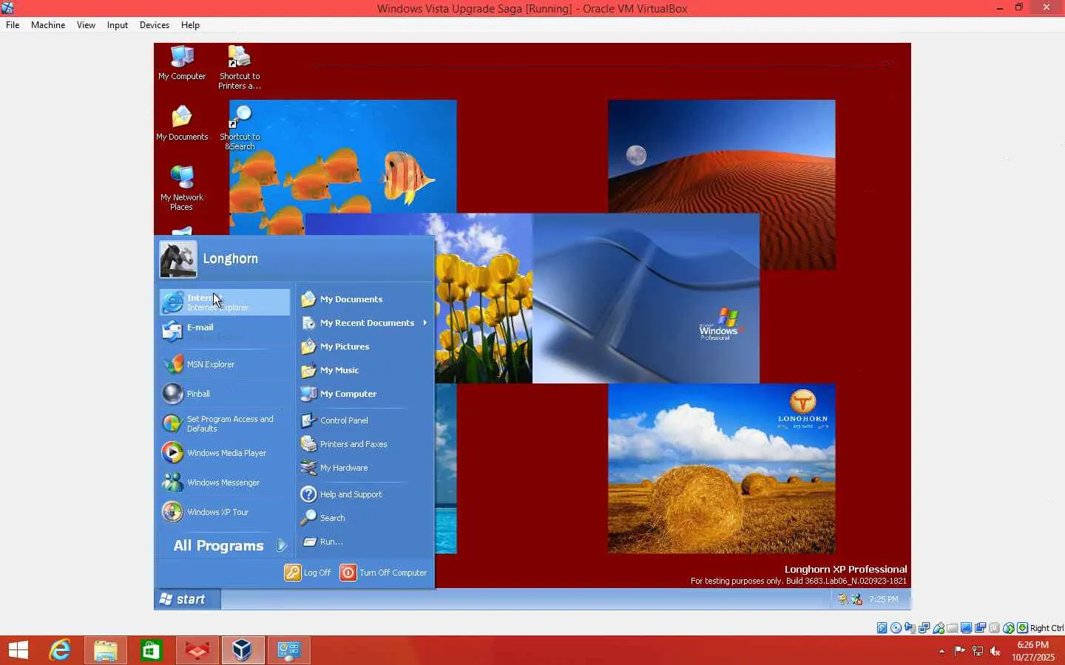1065x665 pixels.
Task: Open the VirtualBox Machine menu
Action: [x=48, y=25]
